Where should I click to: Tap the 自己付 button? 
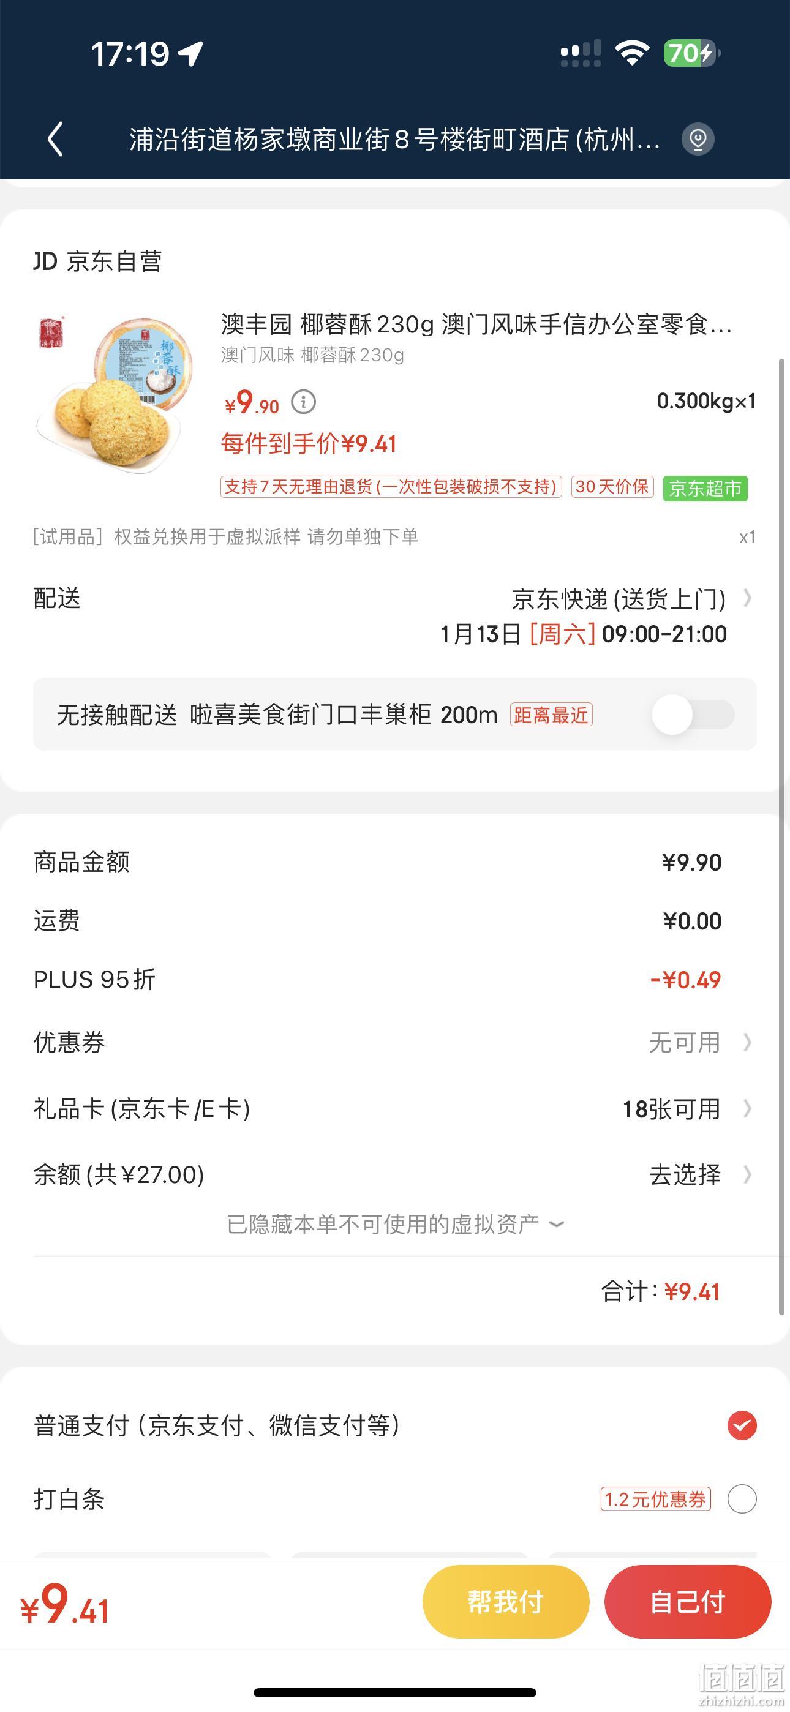coord(688,1602)
